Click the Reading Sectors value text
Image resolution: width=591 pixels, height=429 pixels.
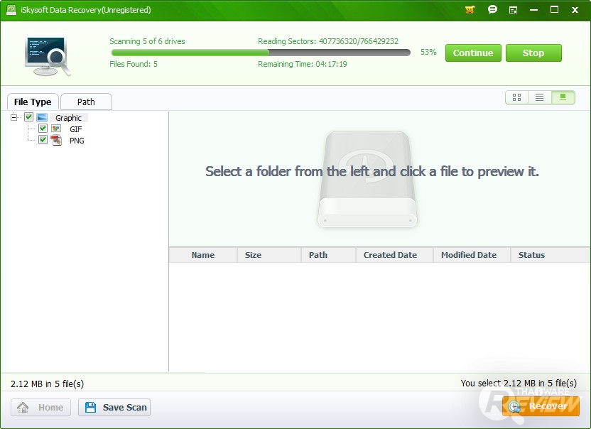359,41
